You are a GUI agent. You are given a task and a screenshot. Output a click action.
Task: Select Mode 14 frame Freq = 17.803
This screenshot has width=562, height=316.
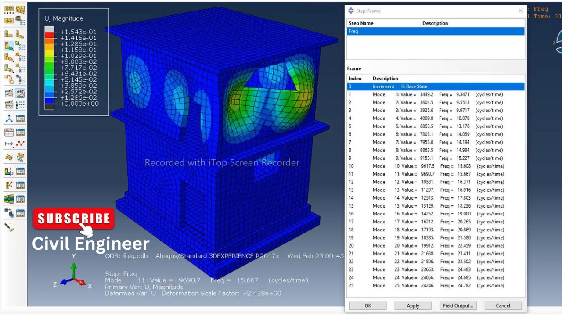(436, 198)
